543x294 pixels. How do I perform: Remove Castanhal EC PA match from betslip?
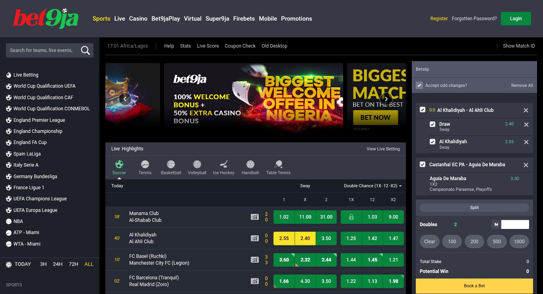click(526, 165)
